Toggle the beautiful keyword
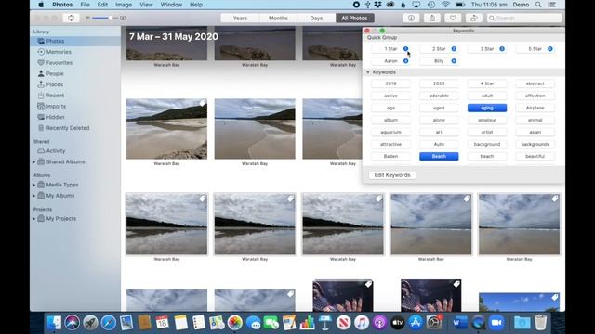 click(535, 157)
